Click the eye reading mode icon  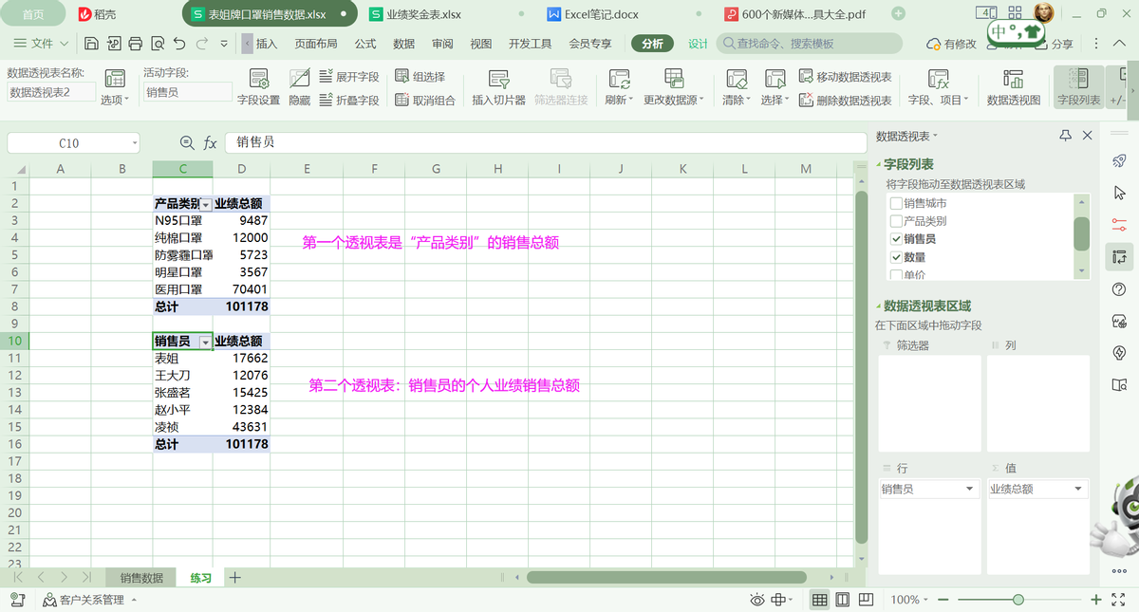coord(756,600)
